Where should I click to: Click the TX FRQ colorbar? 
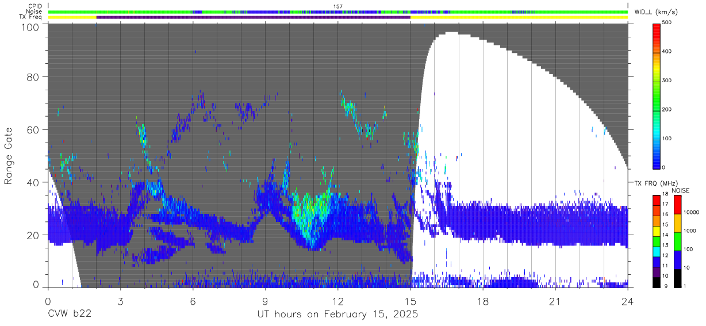pos(657,241)
